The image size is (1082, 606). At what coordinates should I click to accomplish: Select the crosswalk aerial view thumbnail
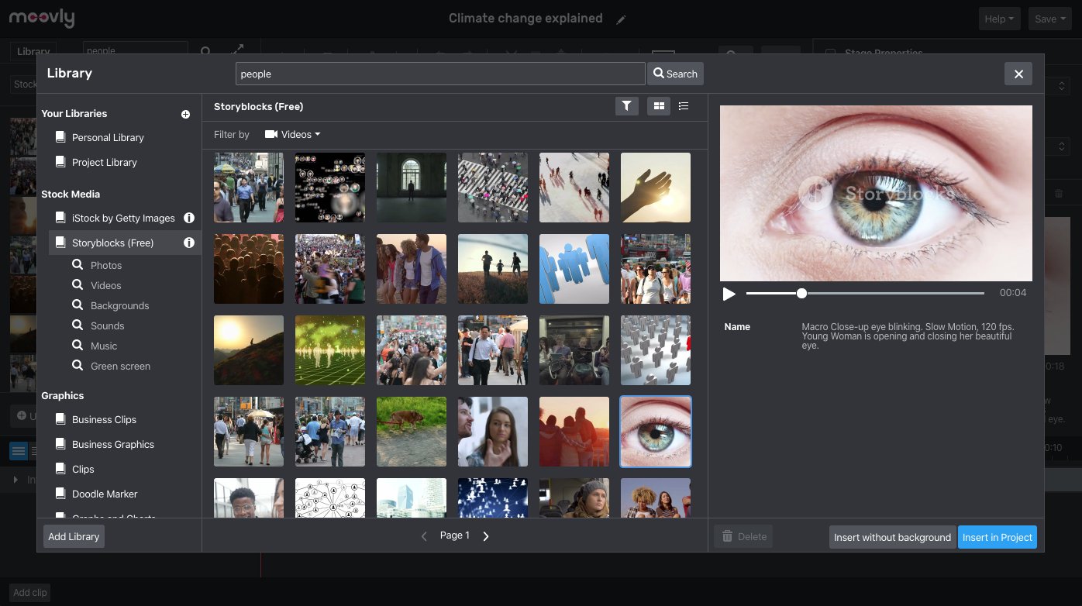pos(493,188)
